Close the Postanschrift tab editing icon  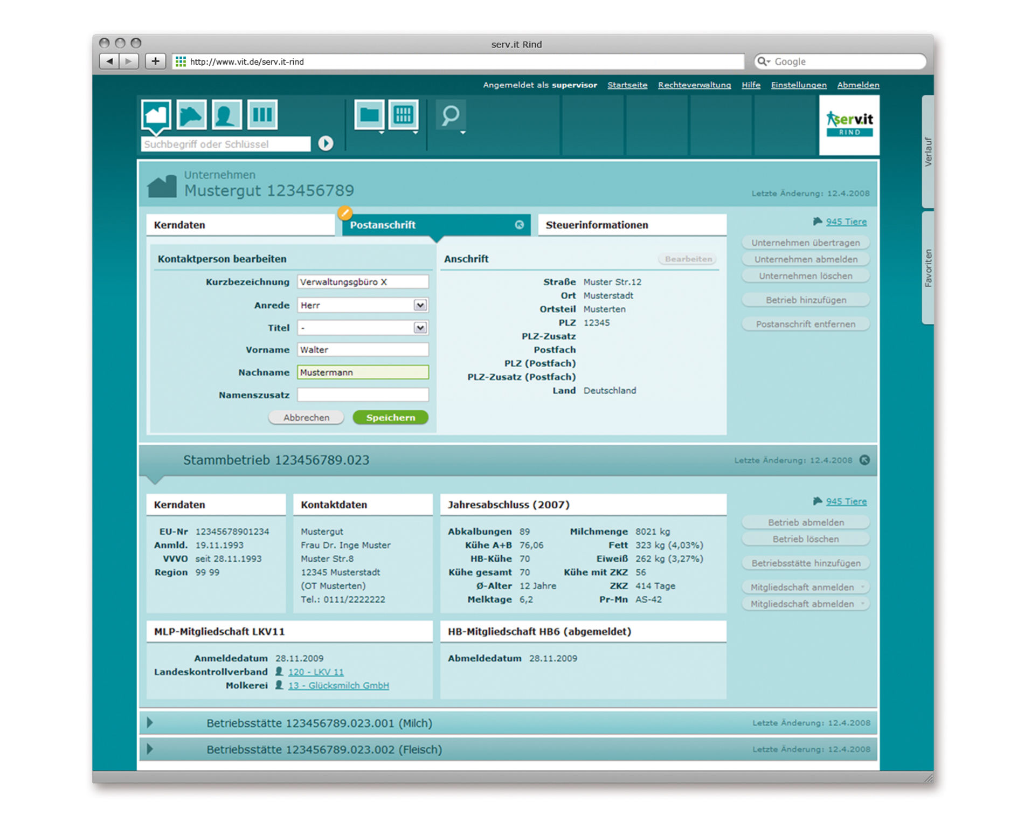(x=519, y=225)
